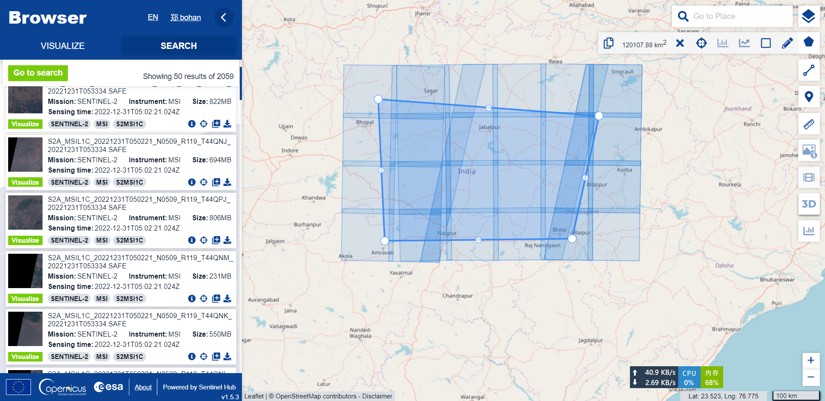Click the CPU usage monitor widget
The height and width of the screenshot is (401, 825).
(689, 378)
